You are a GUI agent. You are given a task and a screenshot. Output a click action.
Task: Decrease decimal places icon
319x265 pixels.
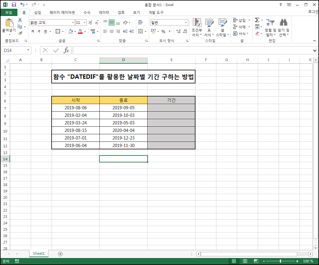(x=185, y=31)
